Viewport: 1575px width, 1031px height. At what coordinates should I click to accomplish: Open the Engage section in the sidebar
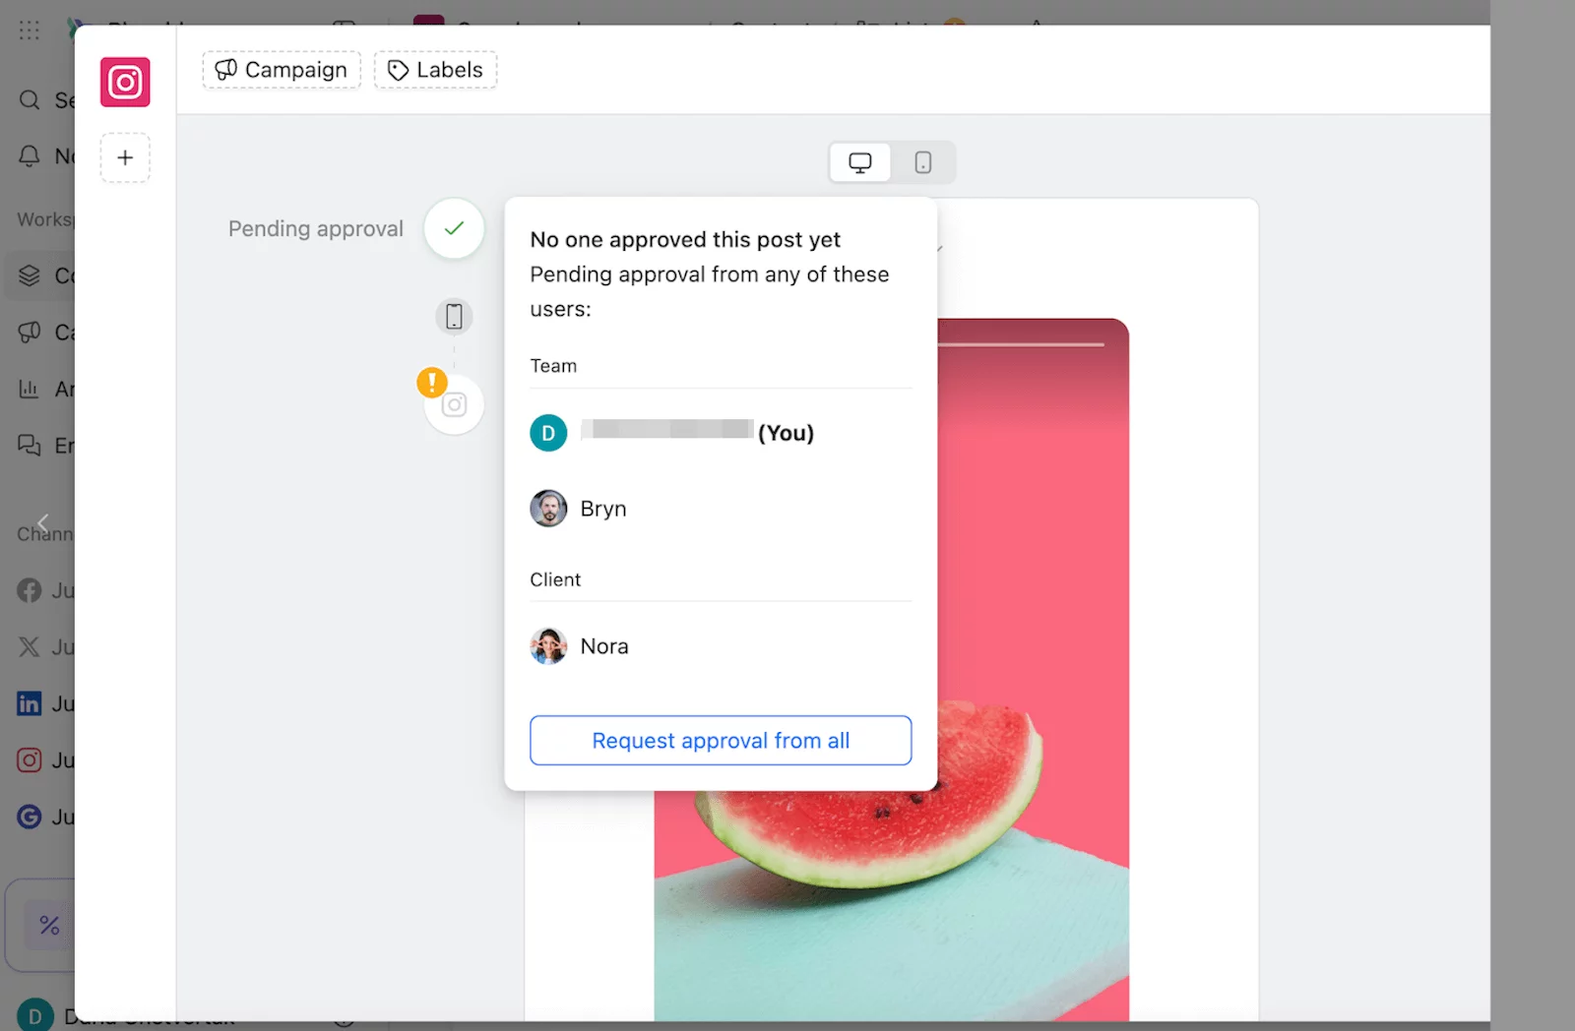[29, 445]
